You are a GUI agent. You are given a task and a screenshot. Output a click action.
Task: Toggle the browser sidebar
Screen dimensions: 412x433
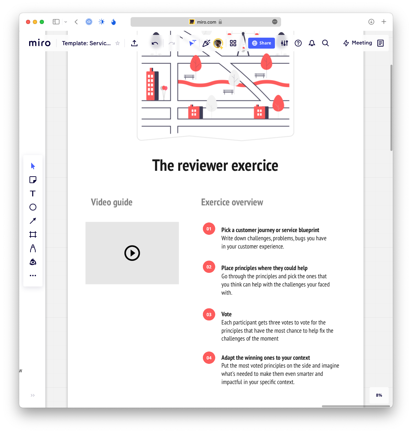(56, 22)
